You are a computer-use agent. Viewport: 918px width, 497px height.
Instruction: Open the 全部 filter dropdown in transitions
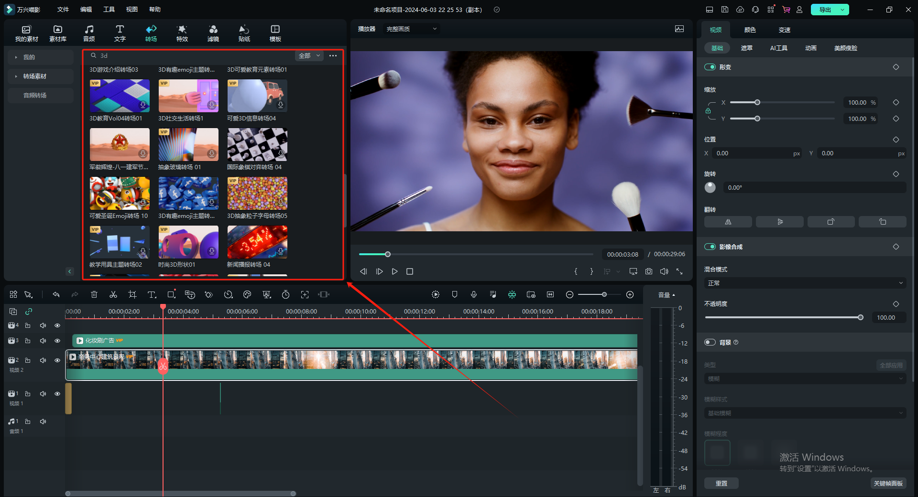(x=309, y=56)
